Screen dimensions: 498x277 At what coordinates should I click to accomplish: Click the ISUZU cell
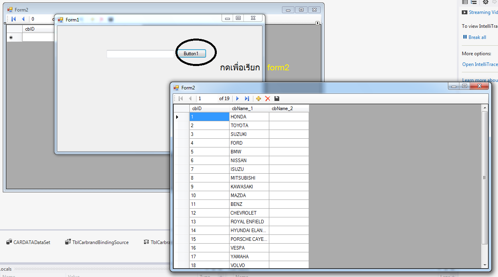click(x=249, y=169)
